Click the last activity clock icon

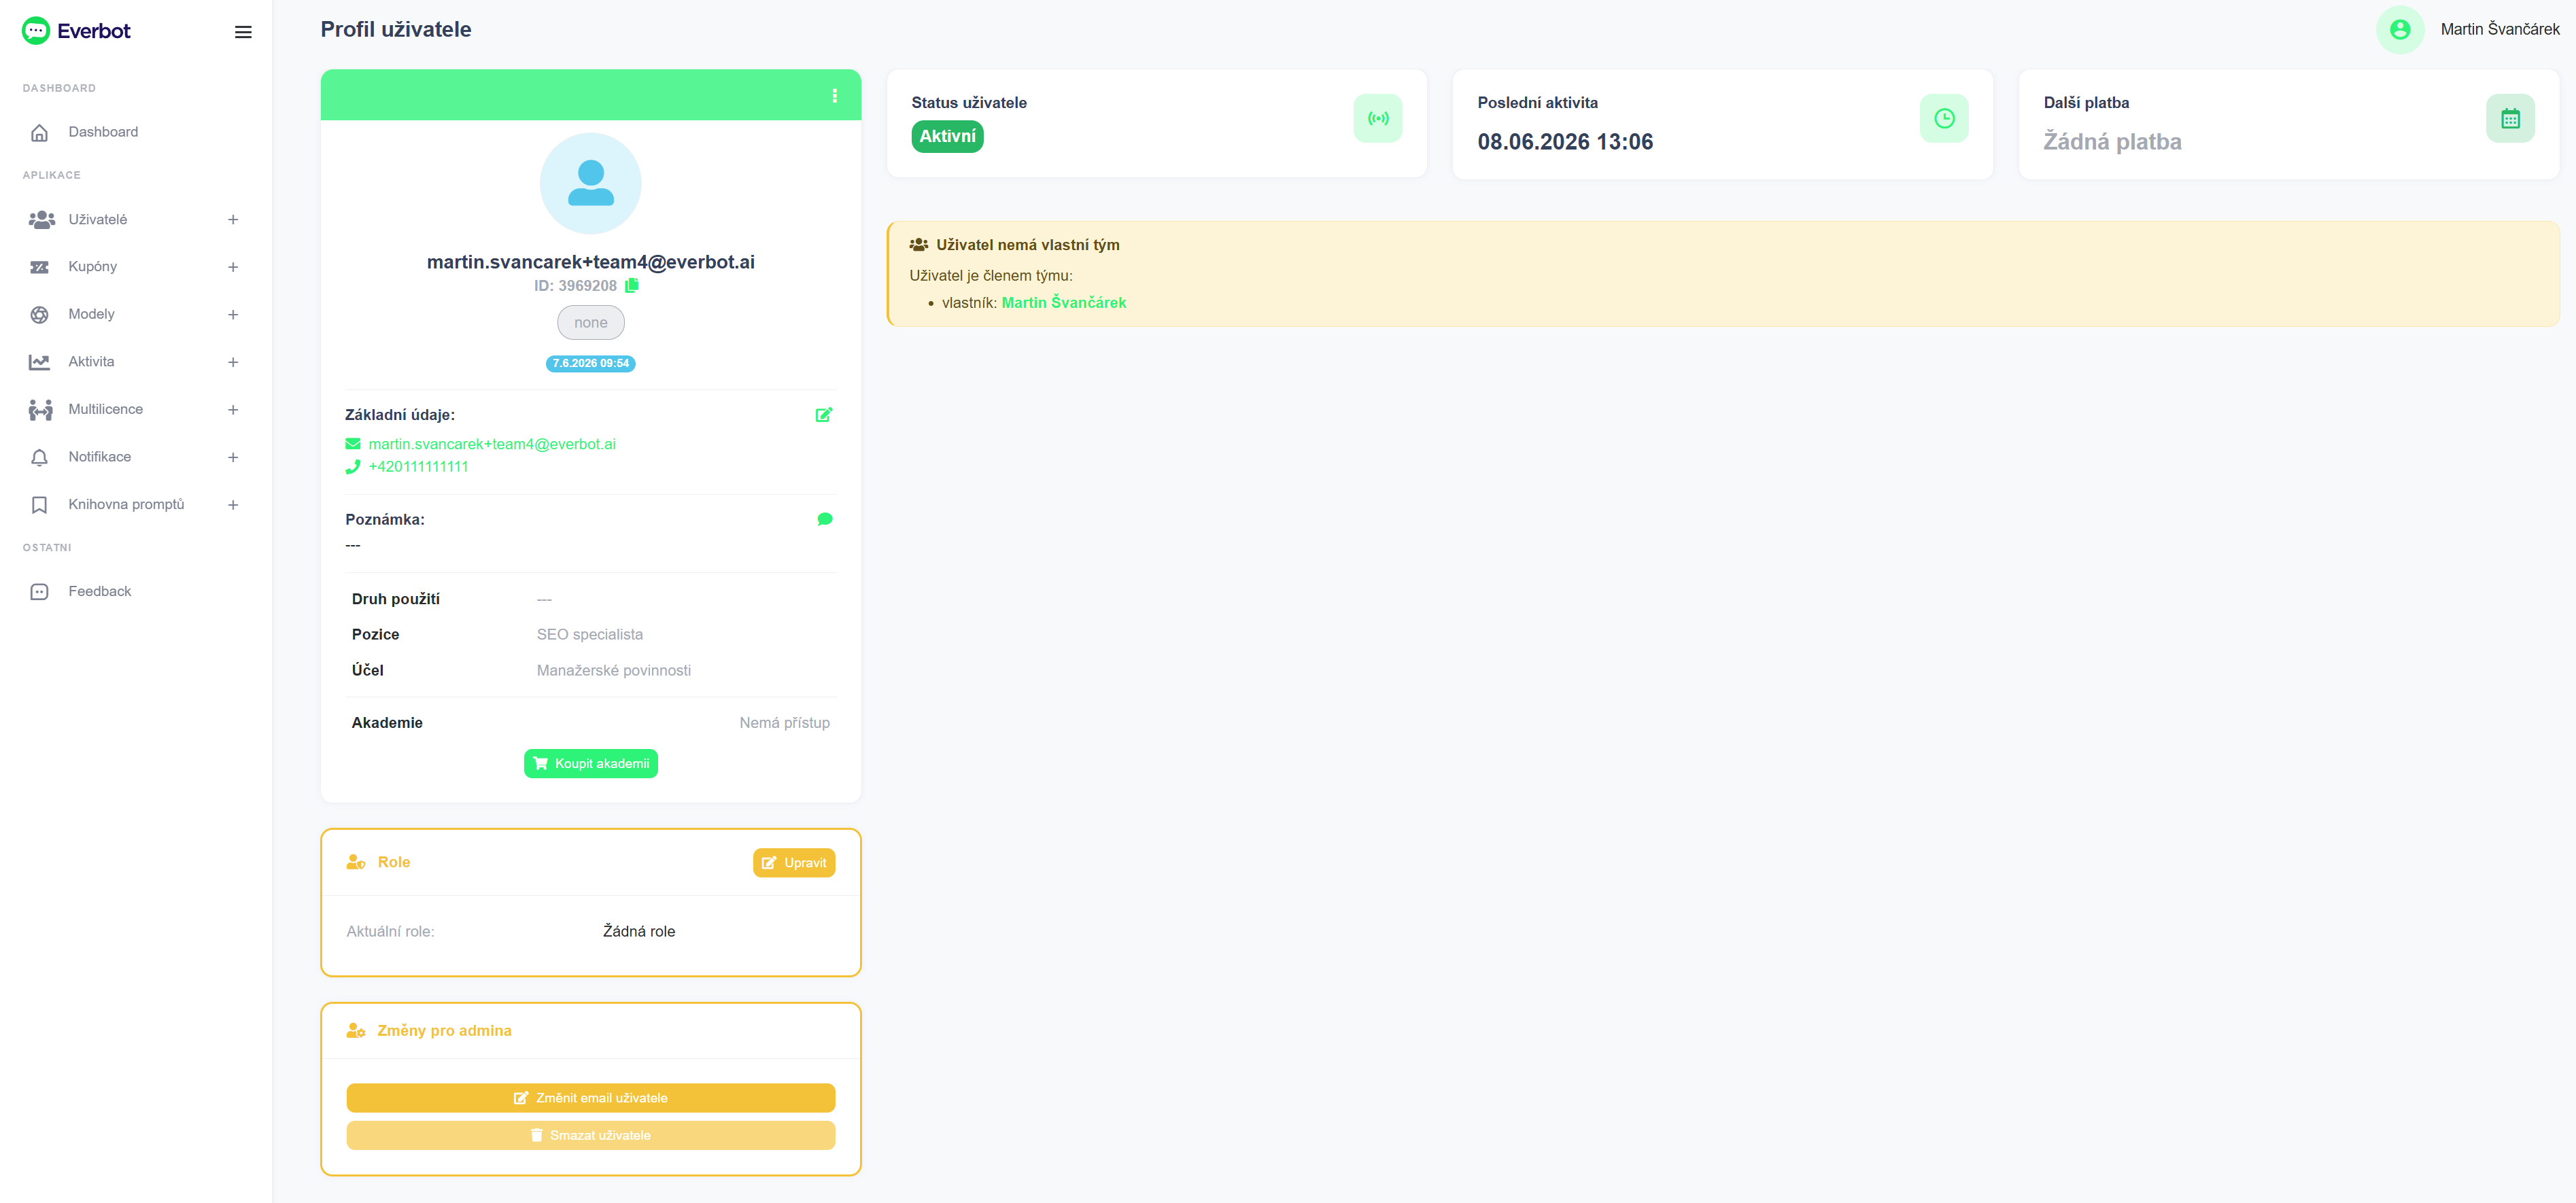[1943, 119]
